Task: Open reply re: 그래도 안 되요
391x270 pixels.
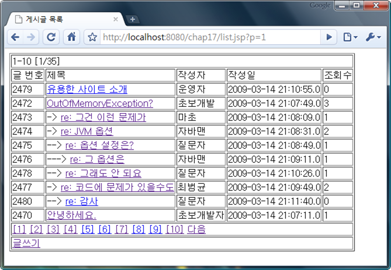Action: click(x=103, y=173)
